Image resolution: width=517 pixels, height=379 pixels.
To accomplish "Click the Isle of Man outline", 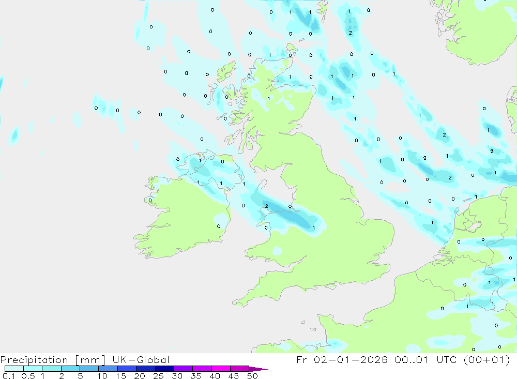I will click(x=262, y=184).
